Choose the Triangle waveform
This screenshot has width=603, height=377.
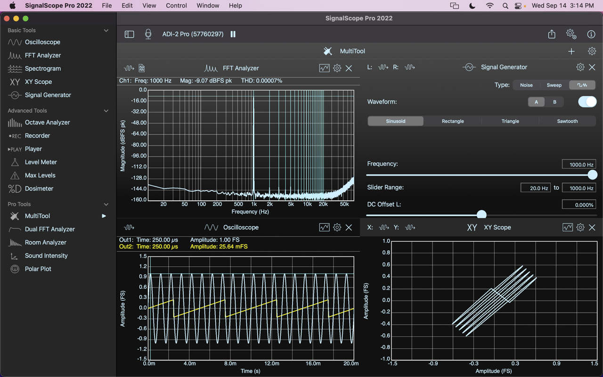[x=510, y=121]
